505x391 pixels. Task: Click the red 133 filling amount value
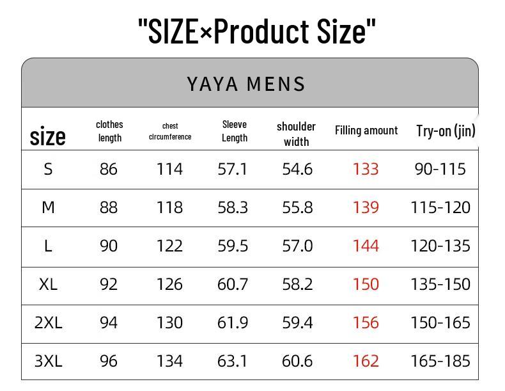366,169
